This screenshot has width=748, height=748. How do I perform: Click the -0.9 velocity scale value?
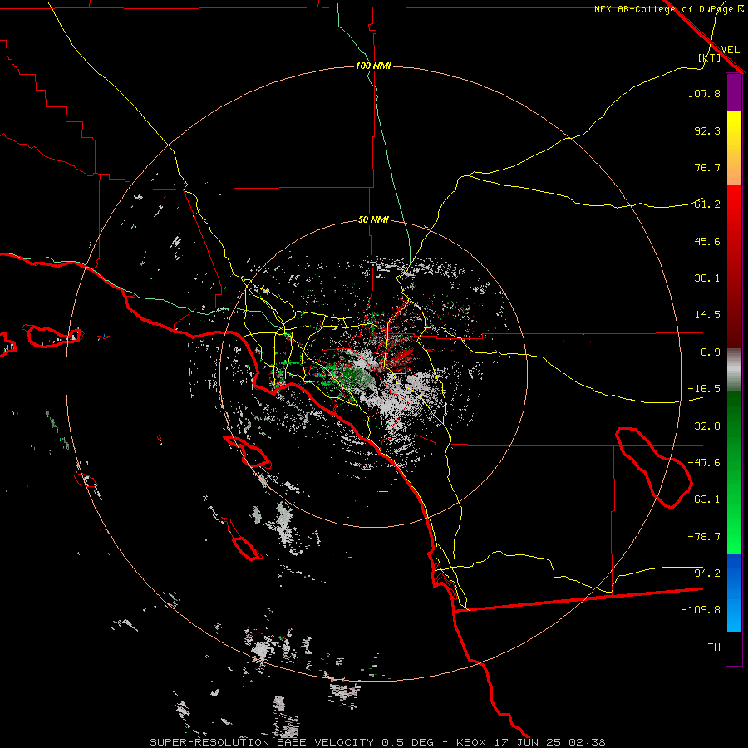coord(707,352)
